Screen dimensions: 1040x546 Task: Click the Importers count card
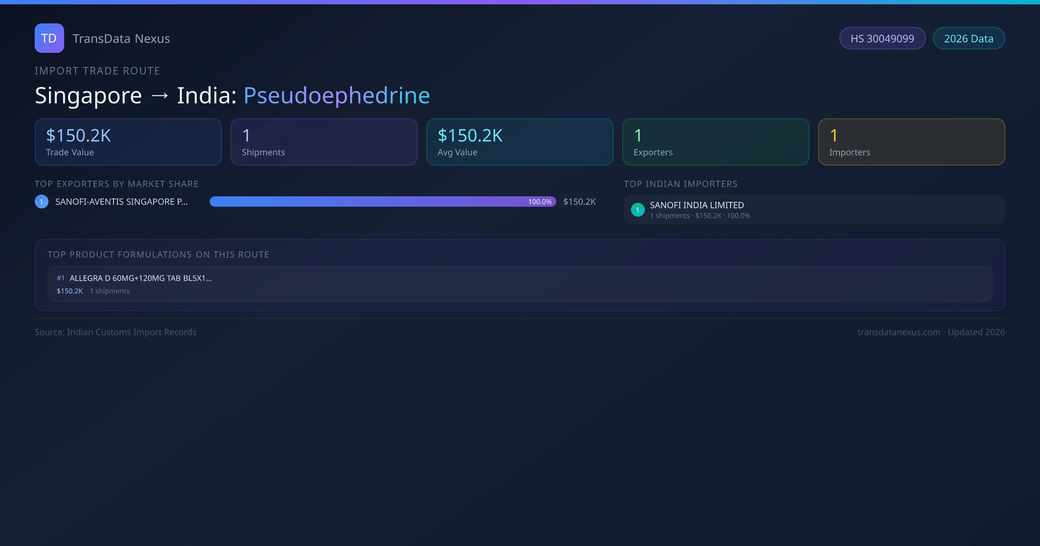(x=911, y=142)
